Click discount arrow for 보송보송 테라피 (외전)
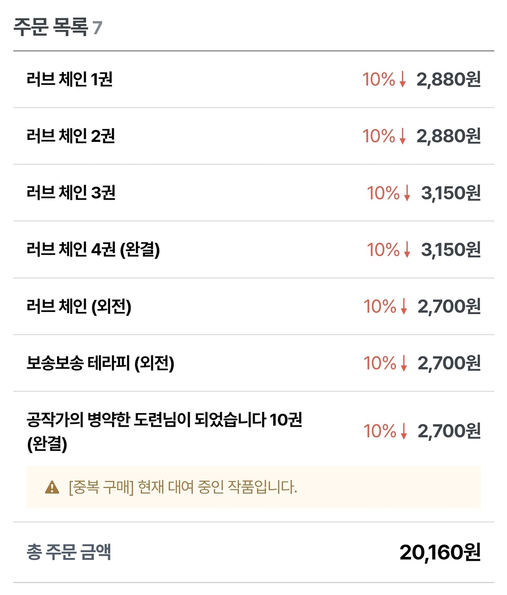 click(403, 363)
